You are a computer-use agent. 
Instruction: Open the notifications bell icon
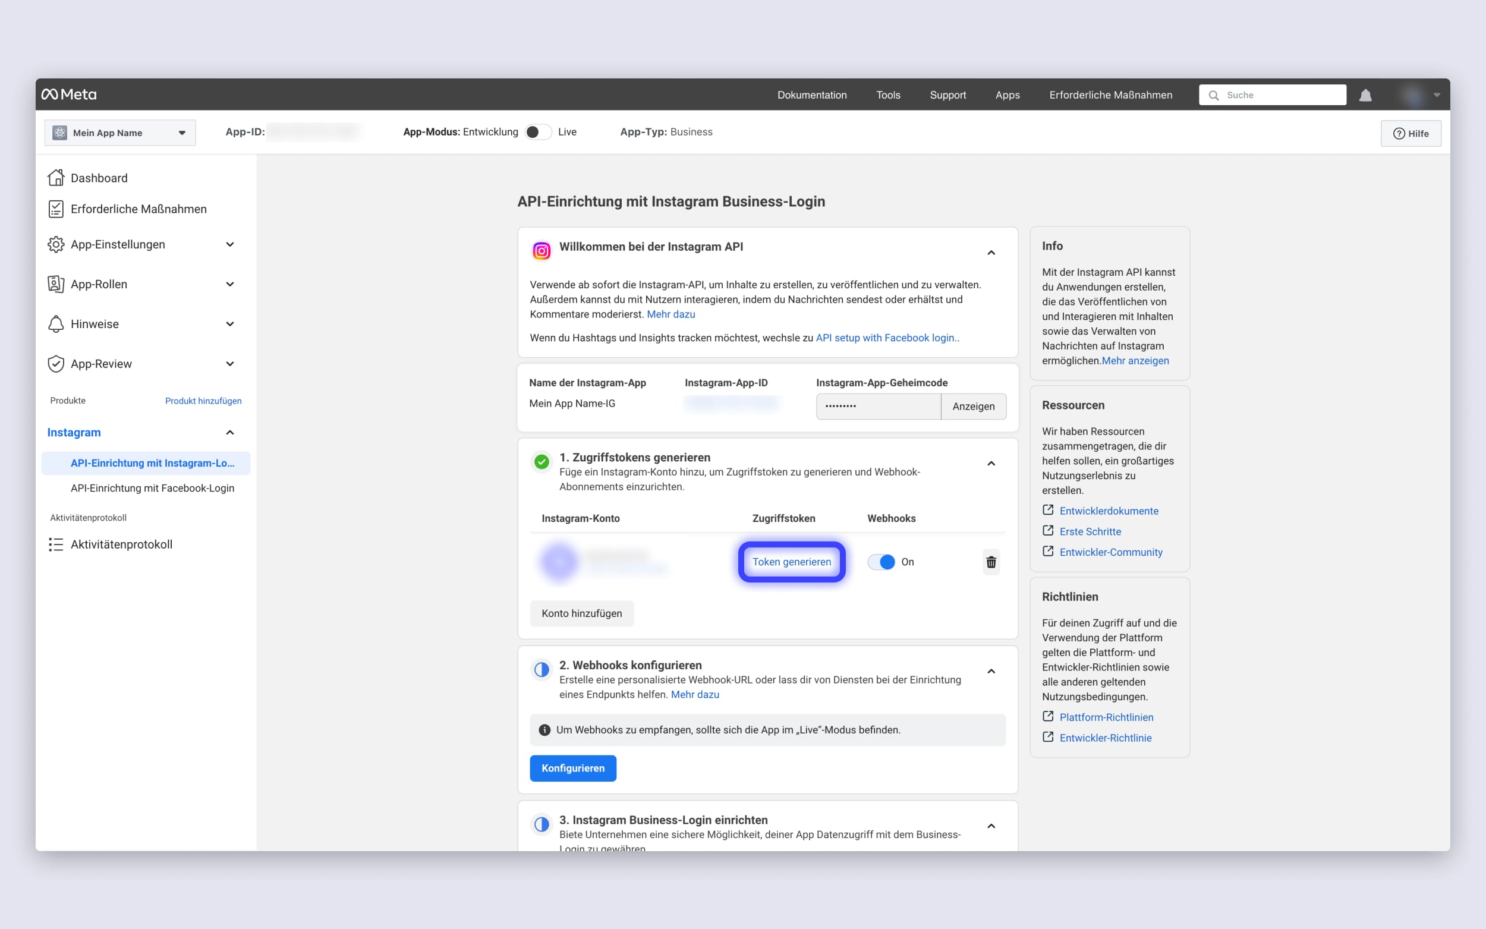(1365, 95)
